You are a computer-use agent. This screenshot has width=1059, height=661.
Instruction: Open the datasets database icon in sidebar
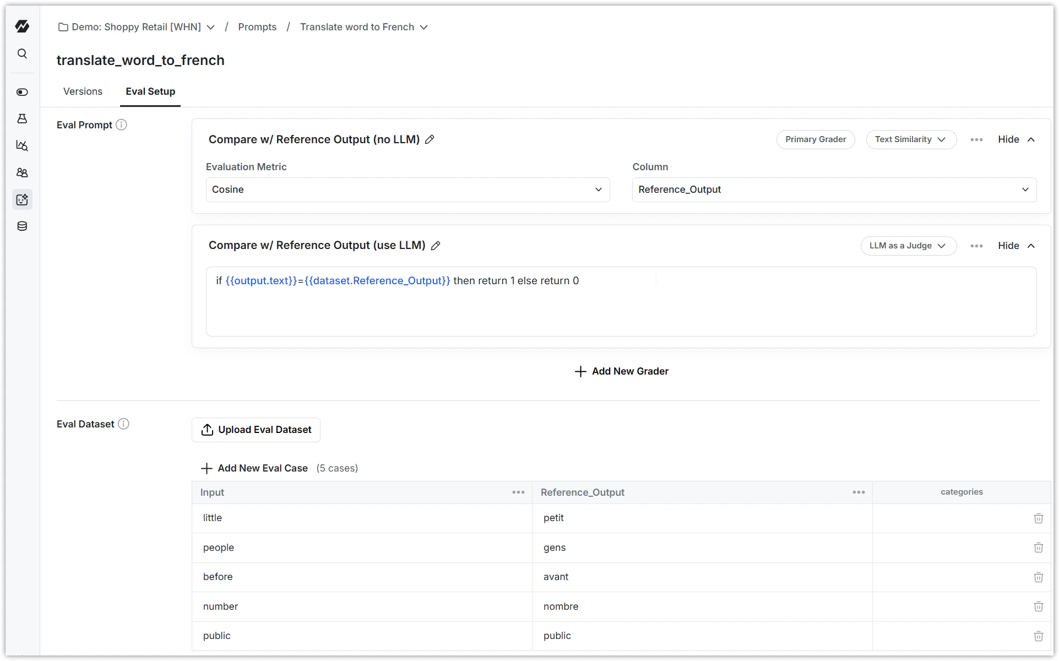22,226
